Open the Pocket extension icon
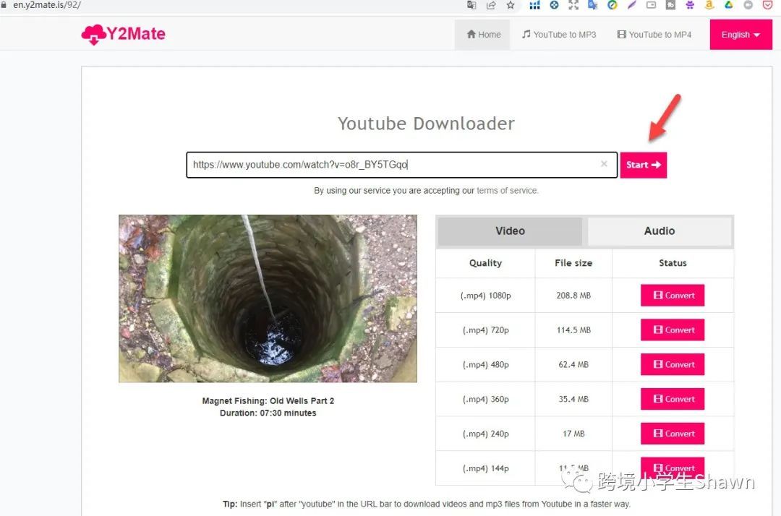Image resolution: width=781 pixels, height=516 pixels. click(x=767, y=5)
